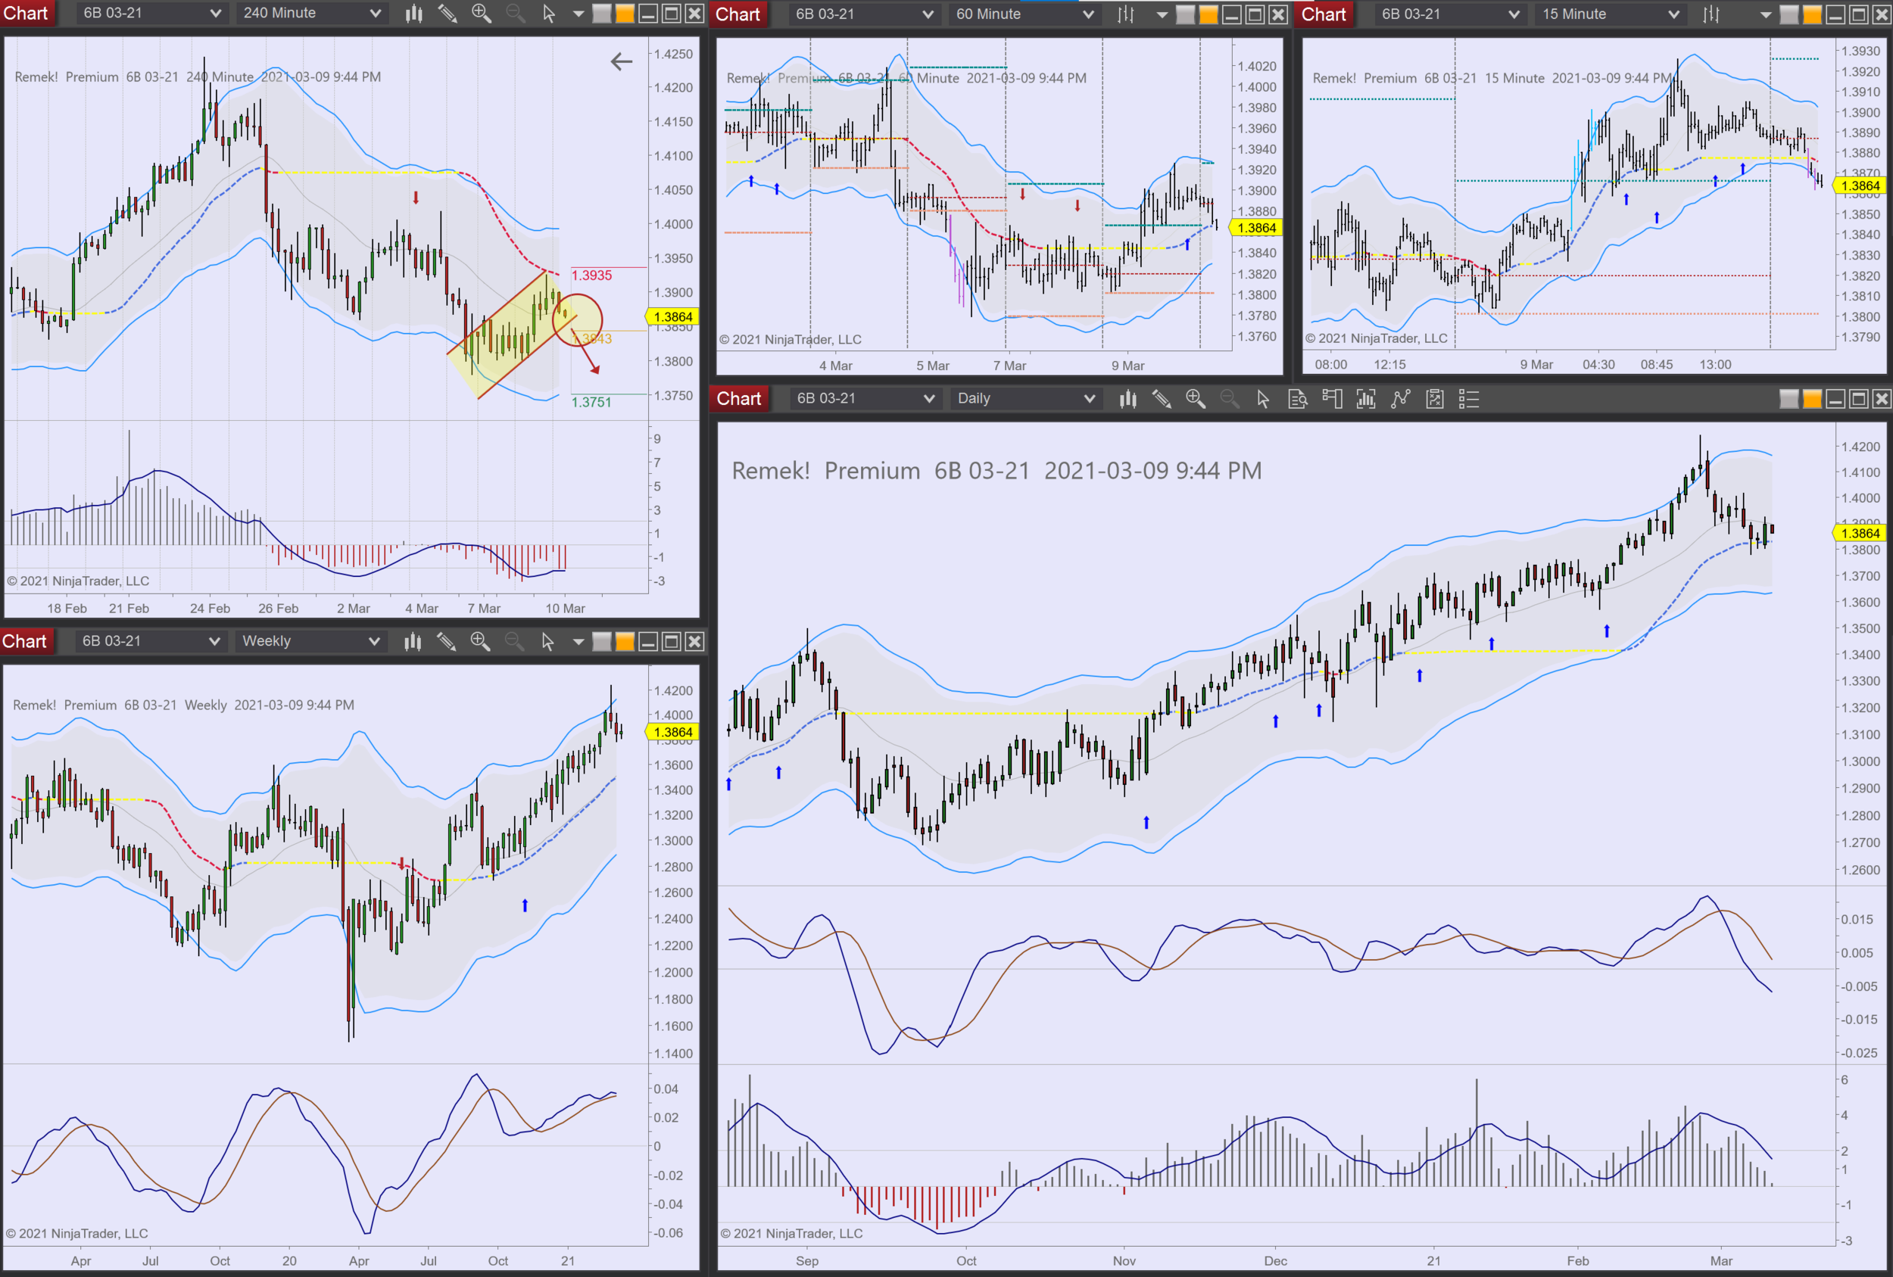Click Chart Trader icon in Daily toolbar
The width and height of the screenshot is (1893, 1277).
click(1332, 399)
